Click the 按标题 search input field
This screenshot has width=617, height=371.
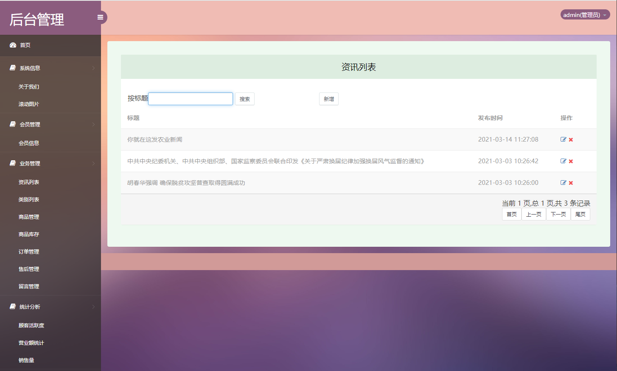[x=190, y=98]
